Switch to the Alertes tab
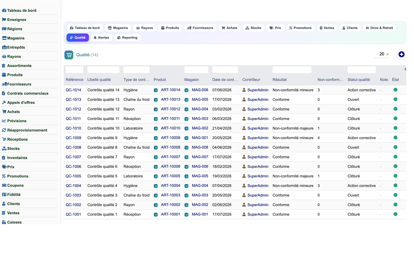414x256 pixels. pos(101,38)
